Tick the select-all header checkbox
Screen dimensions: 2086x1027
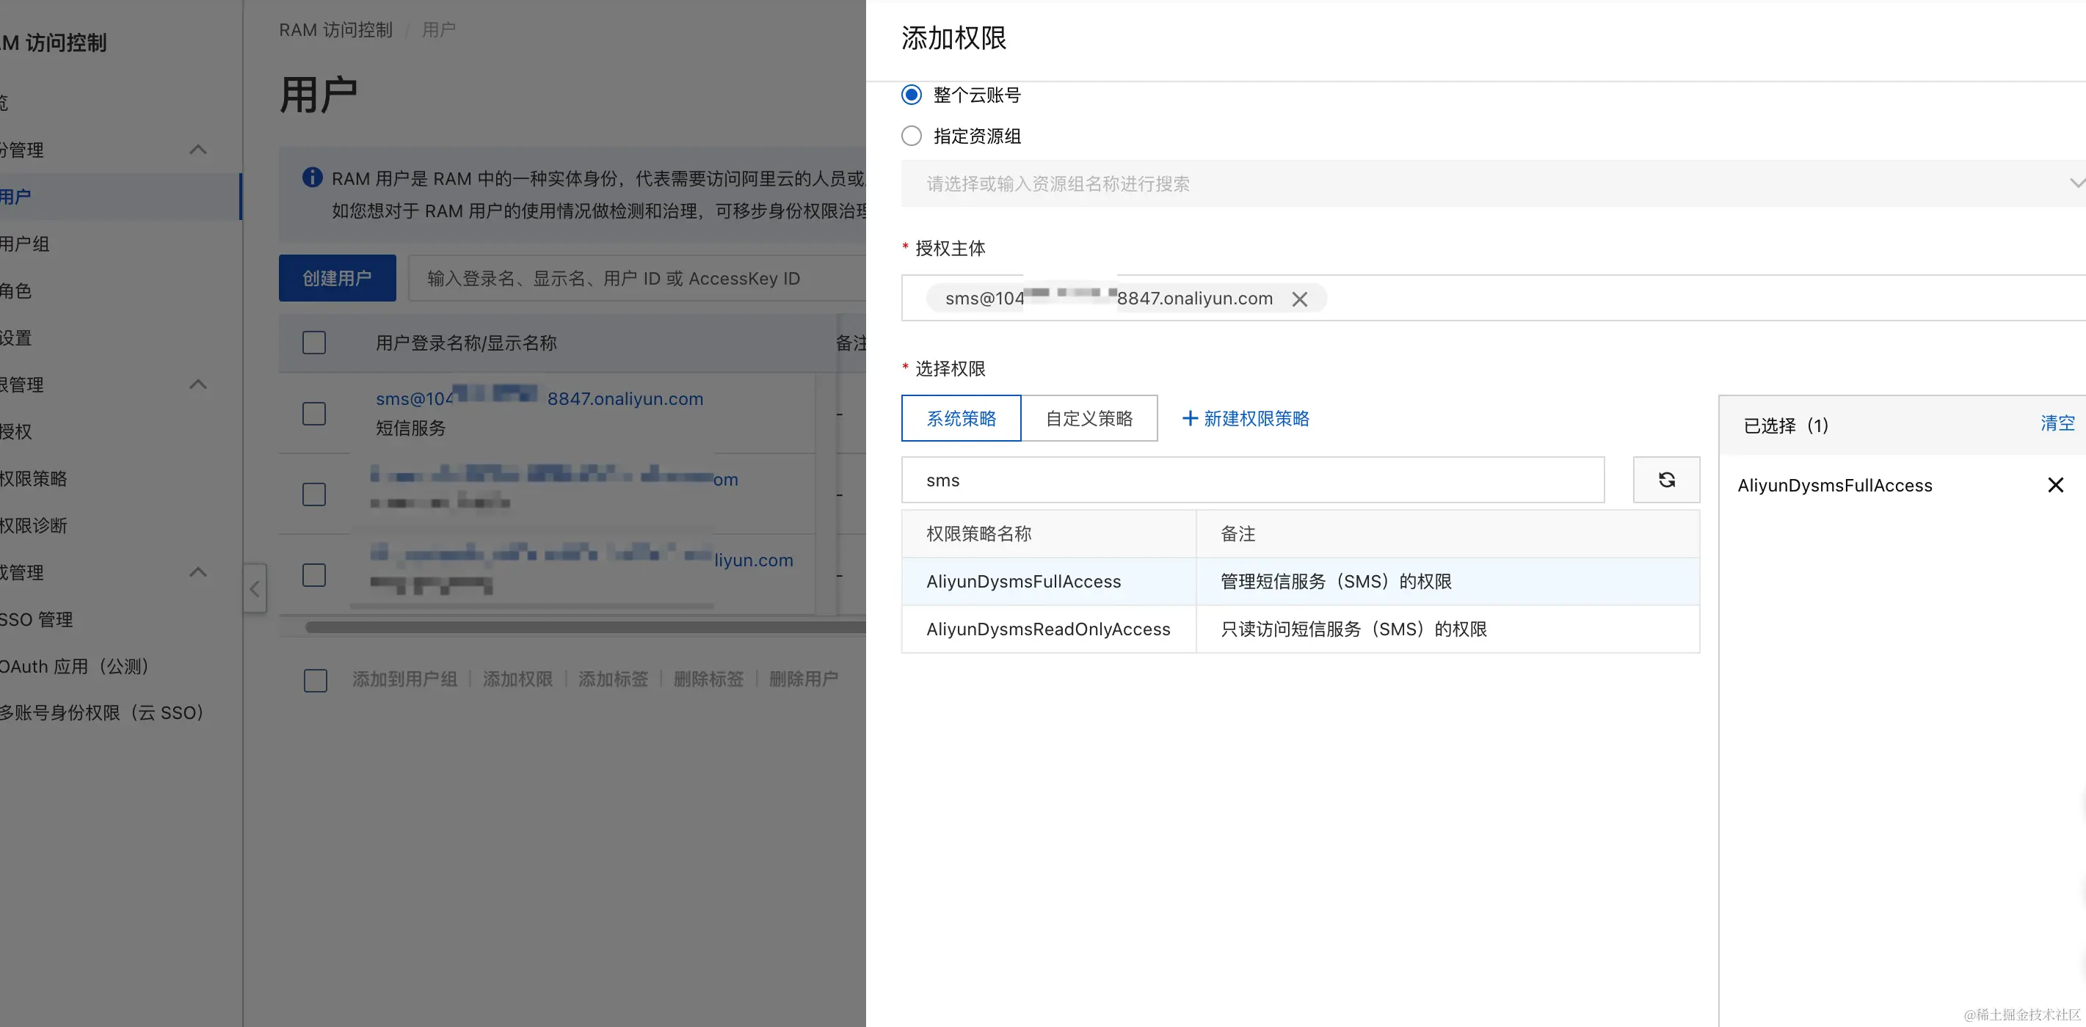(314, 343)
